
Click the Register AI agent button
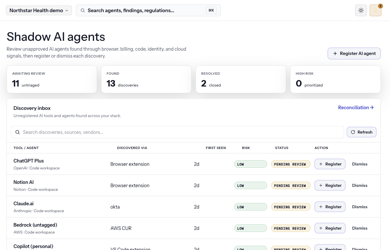tap(354, 53)
